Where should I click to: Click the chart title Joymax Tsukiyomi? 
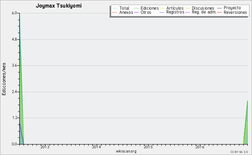59,6
